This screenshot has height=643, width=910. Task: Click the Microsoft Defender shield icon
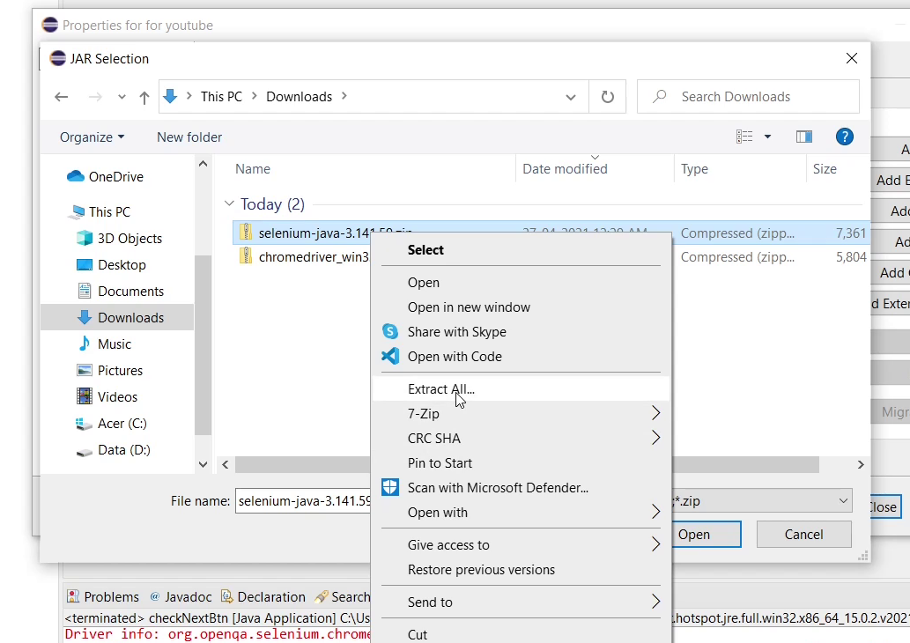[x=390, y=487]
